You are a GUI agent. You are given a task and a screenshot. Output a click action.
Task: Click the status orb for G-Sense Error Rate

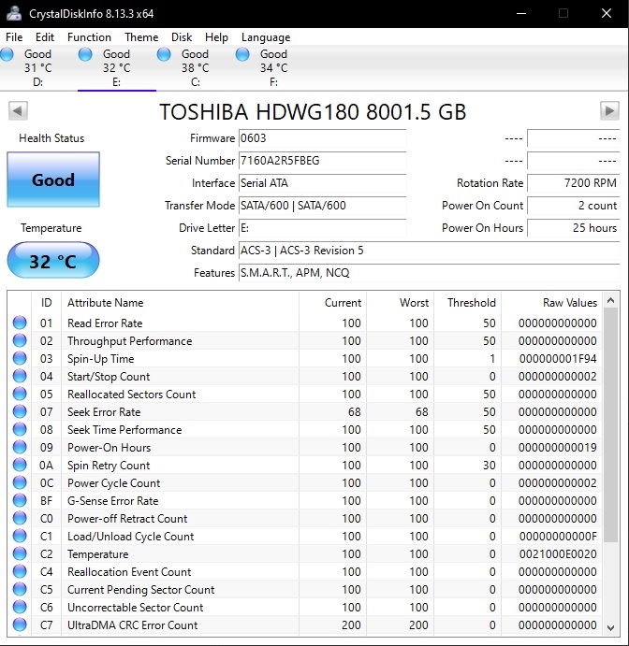20,500
